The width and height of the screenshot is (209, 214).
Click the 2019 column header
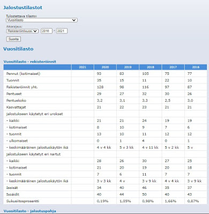click(128, 67)
